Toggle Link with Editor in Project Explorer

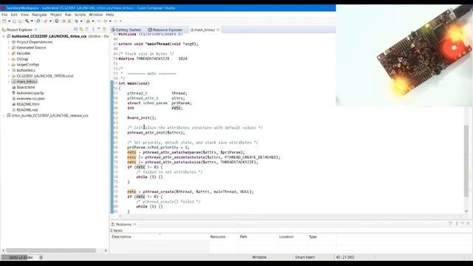coord(81,30)
